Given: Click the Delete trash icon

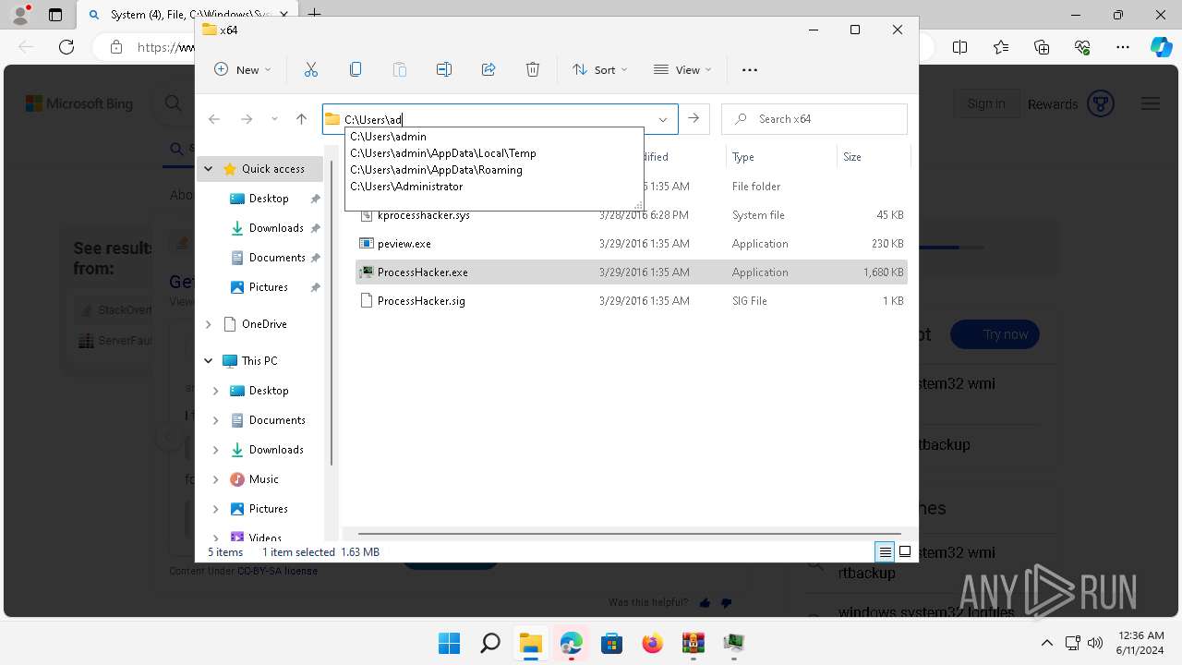Looking at the screenshot, I should pos(533,69).
